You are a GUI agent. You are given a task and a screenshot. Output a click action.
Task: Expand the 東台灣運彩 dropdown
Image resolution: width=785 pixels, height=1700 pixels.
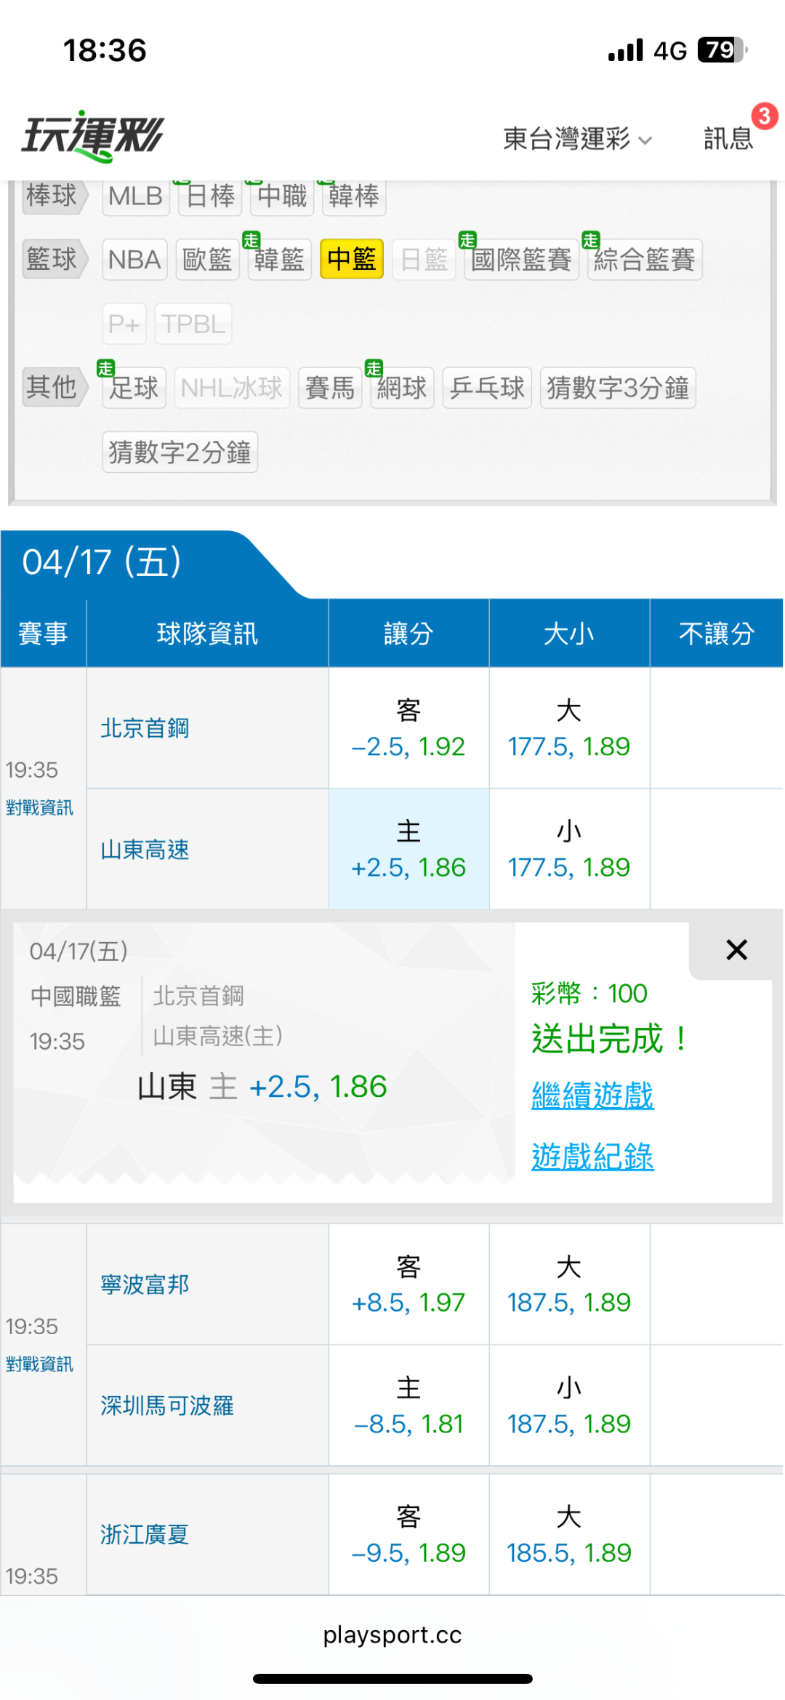tap(577, 138)
